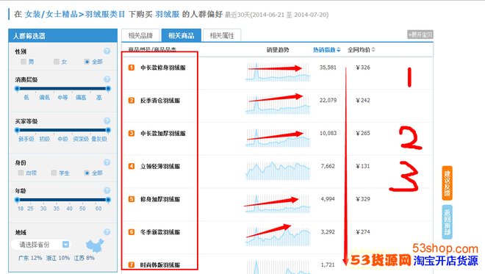Open the 羽绒服 keyword link in title
Screen dimensions: 485x274
coord(167,14)
